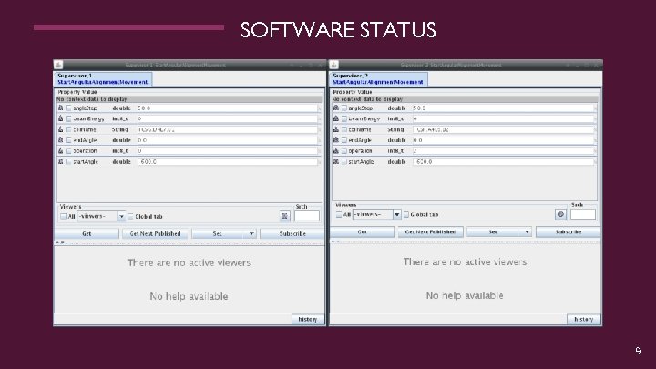656x369 pixels.
Task: Click the collName row icon in Supervisor_2 window
Action: 336,129
